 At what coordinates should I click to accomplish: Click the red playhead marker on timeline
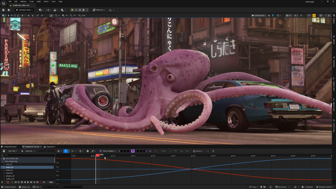point(97,155)
